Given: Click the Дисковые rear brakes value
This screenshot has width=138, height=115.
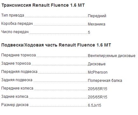Looking at the screenshot, I should pos(97,64).
